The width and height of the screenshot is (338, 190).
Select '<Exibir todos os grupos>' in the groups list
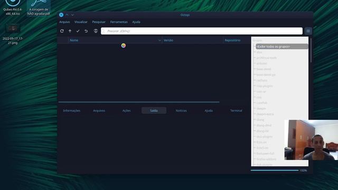[282, 46]
